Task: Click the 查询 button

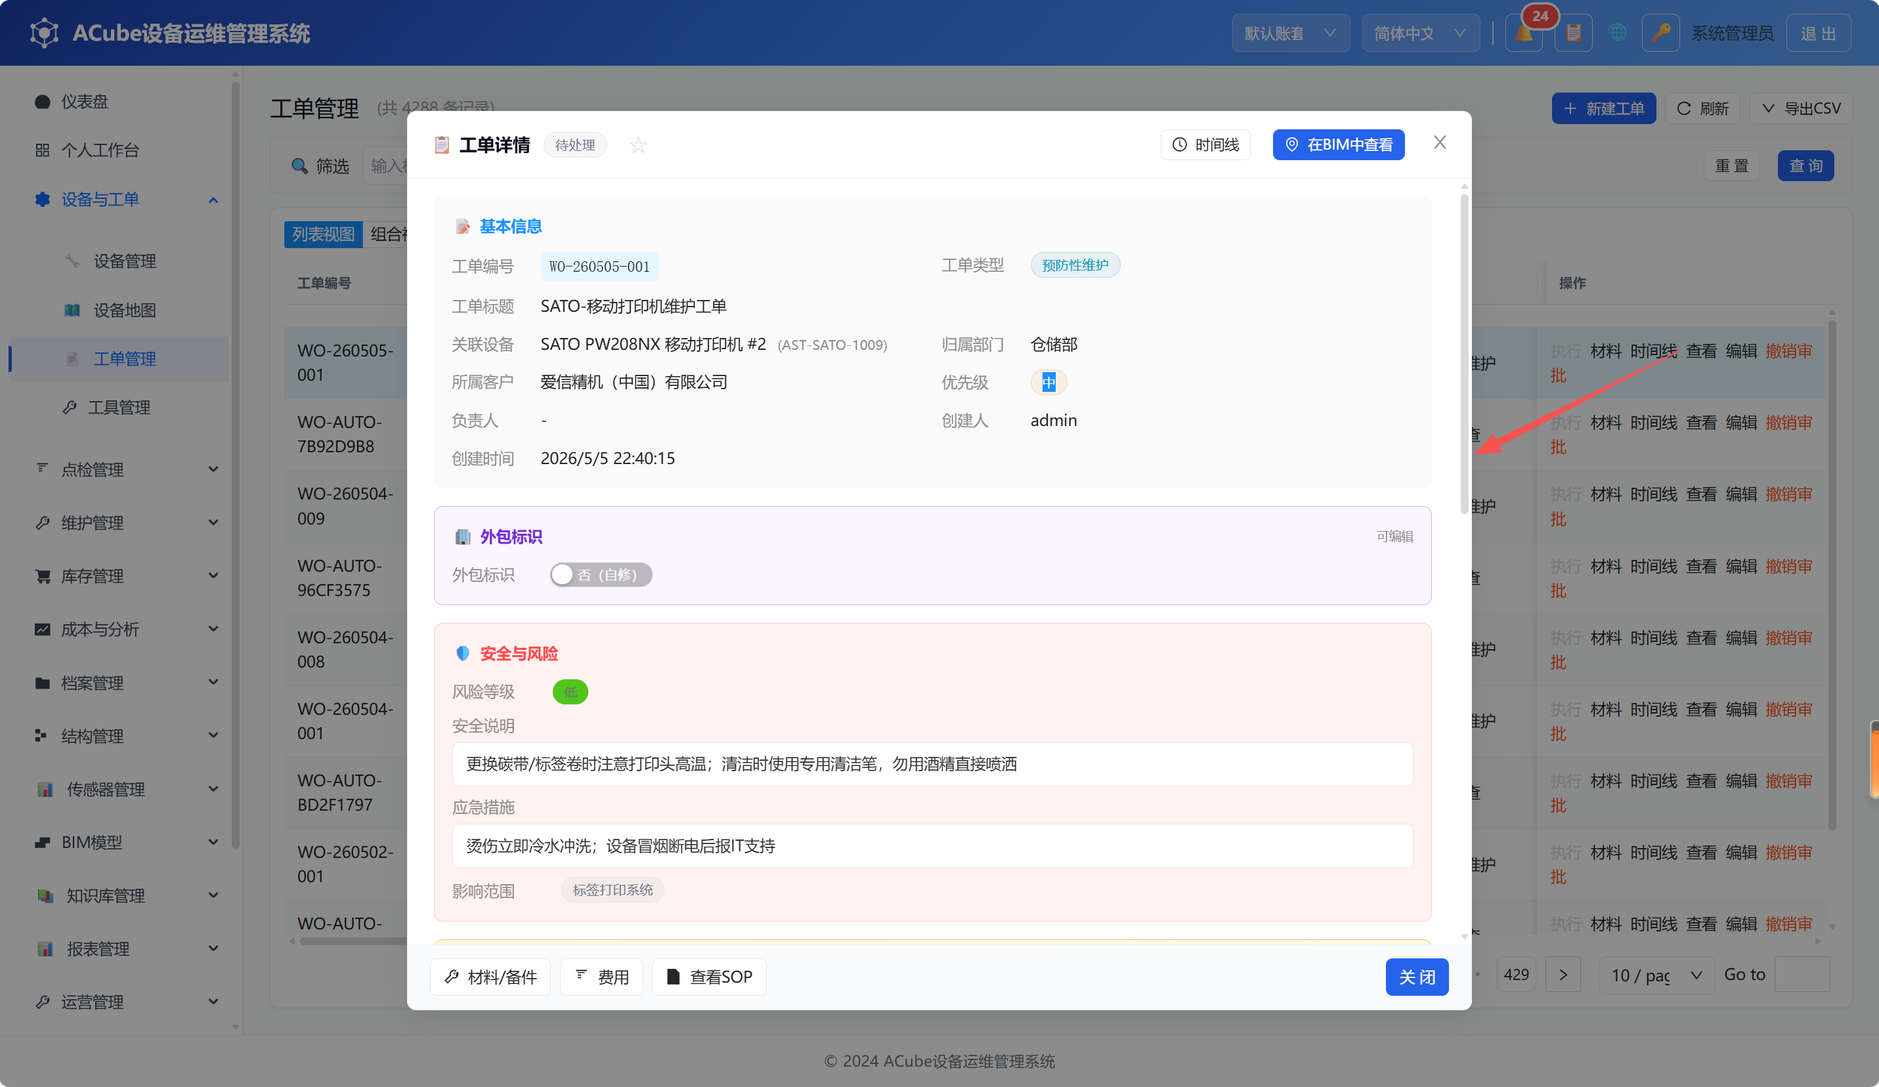Action: (x=1805, y=165)
